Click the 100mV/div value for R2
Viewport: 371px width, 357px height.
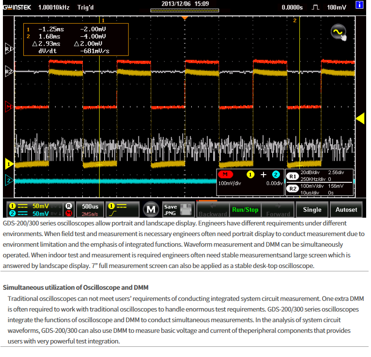click(312, 186)
